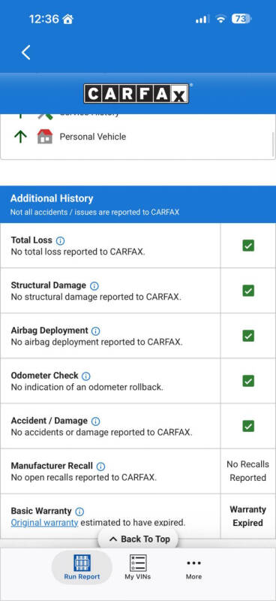Open info icon next to Total Loss

[60, 240]
